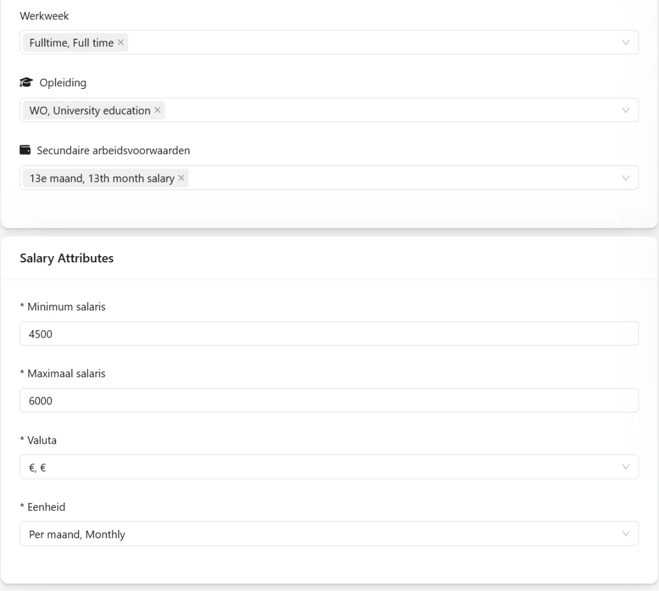Open the Opleiding dropdown chevron
Screen dimensions: 659x591
625,110
